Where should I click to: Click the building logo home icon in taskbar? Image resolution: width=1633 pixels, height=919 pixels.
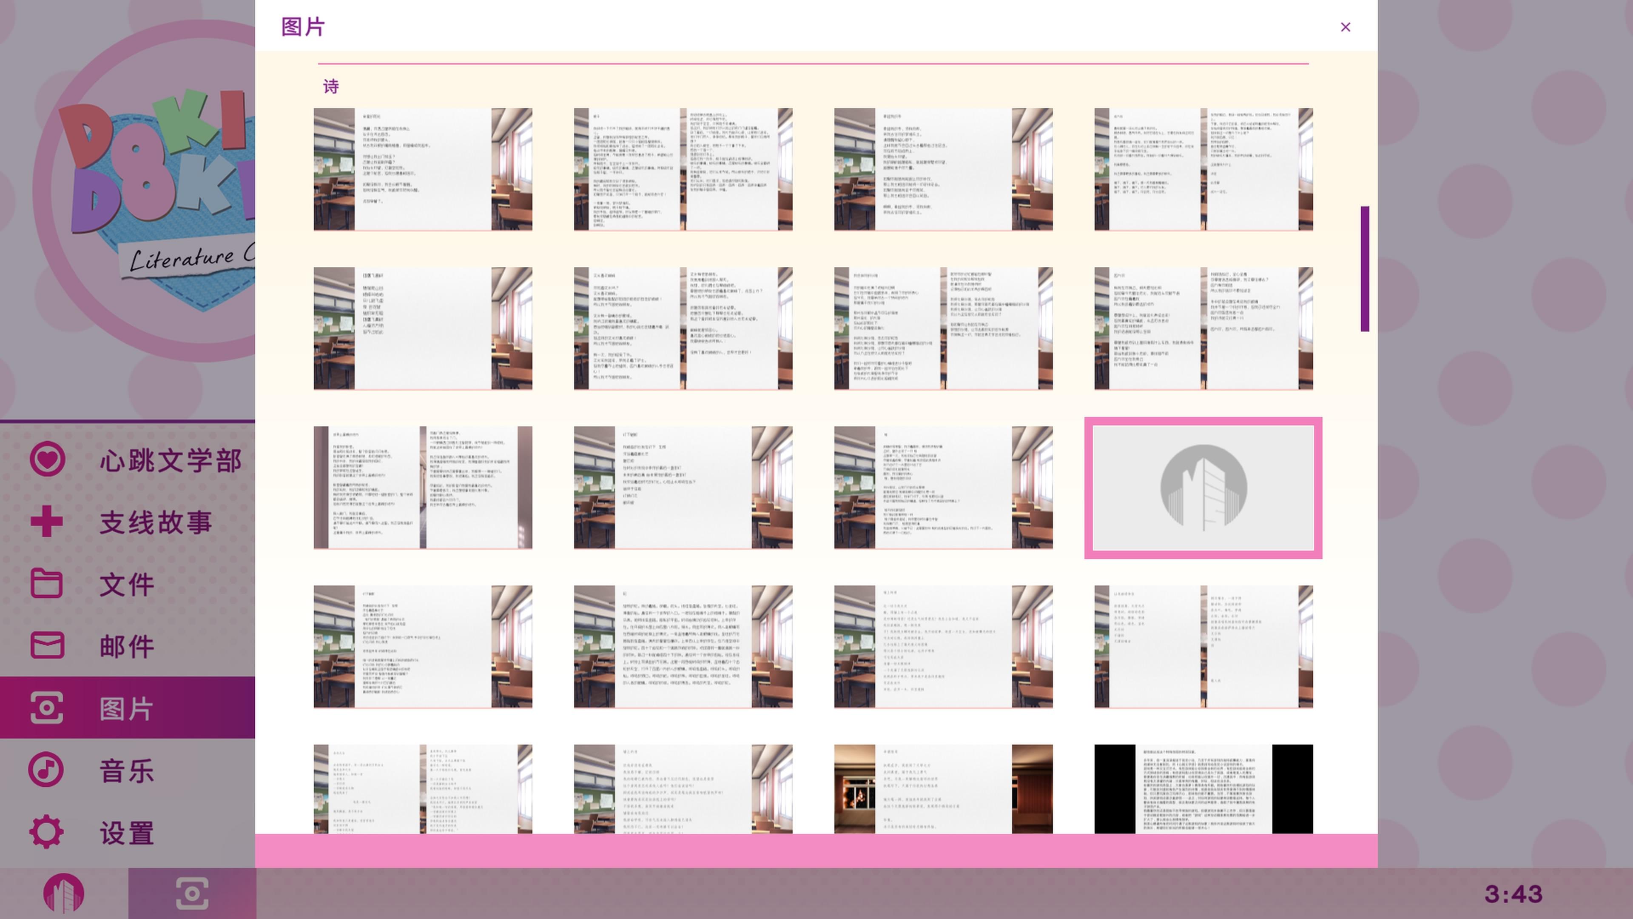(63, 893)
